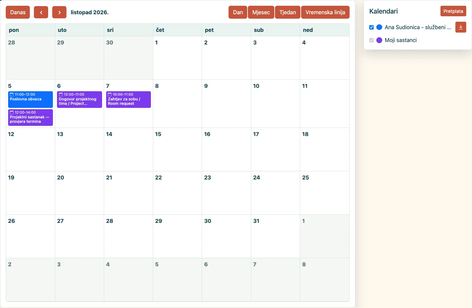Switch to Tjedan view
The image size is (472, 308).
[288, 12]
